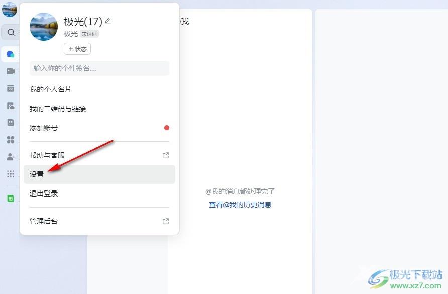Open the four-square workbench icon
The image size is (448, 294).
10,140
